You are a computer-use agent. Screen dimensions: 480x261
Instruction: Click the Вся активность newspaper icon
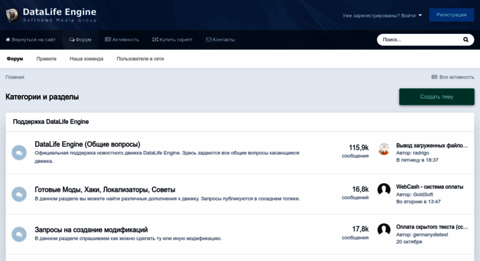pyautogui.click(x=434, y=77)
